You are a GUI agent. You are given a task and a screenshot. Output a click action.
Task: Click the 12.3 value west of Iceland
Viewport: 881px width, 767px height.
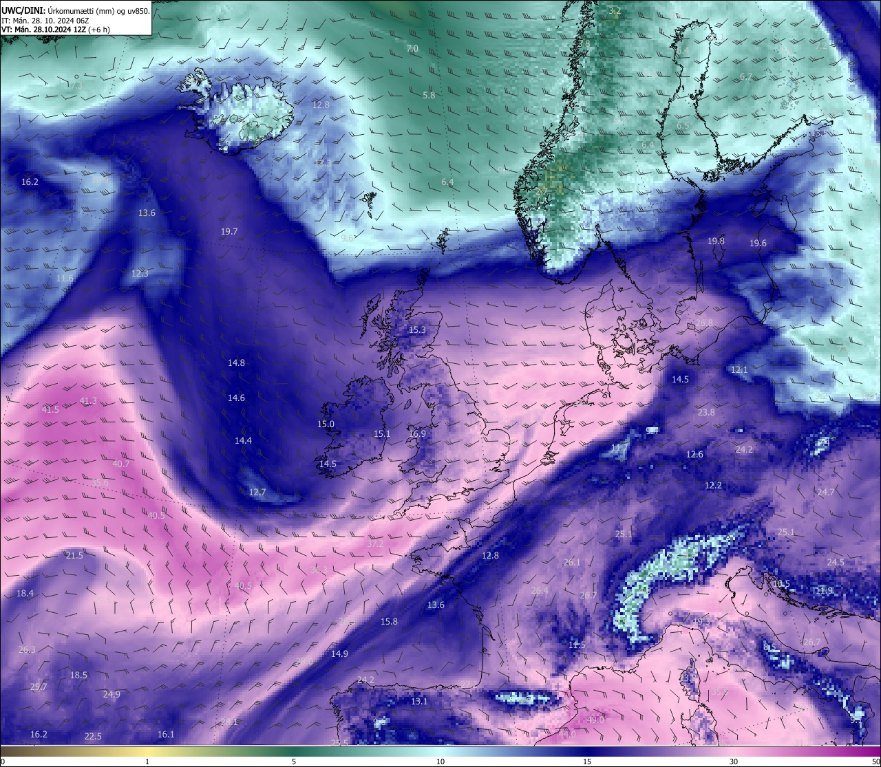click(140, 274)
